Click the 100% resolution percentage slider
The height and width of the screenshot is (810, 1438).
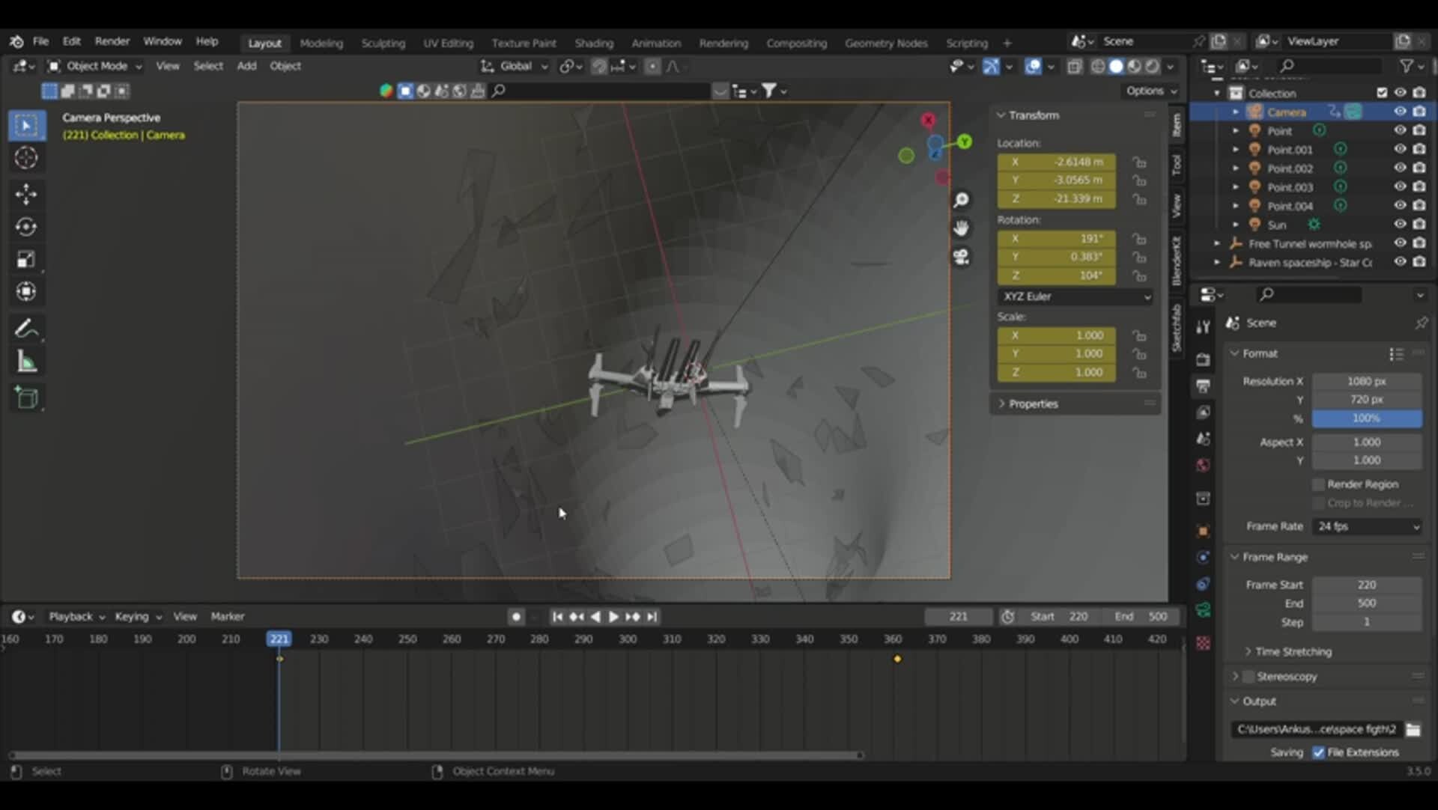pos(1367,418)
